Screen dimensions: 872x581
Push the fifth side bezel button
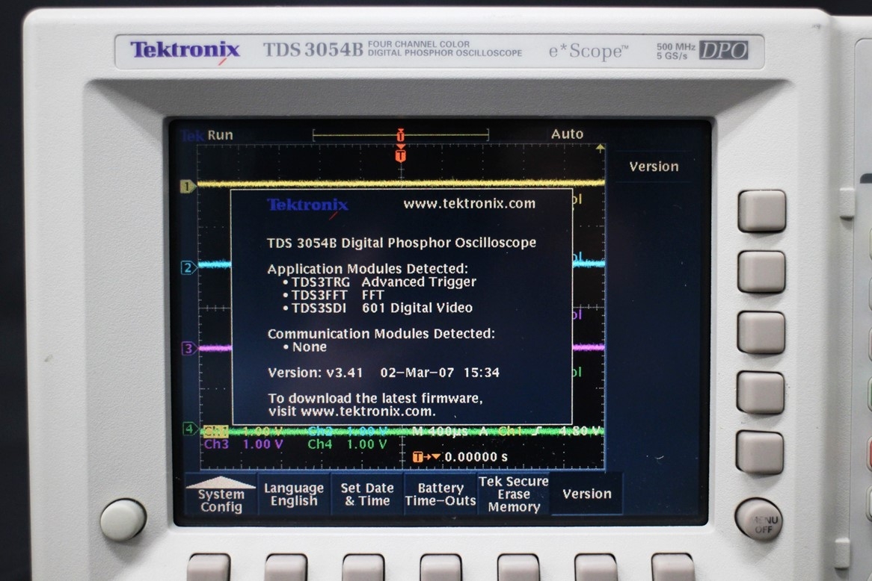click(760, 453)
